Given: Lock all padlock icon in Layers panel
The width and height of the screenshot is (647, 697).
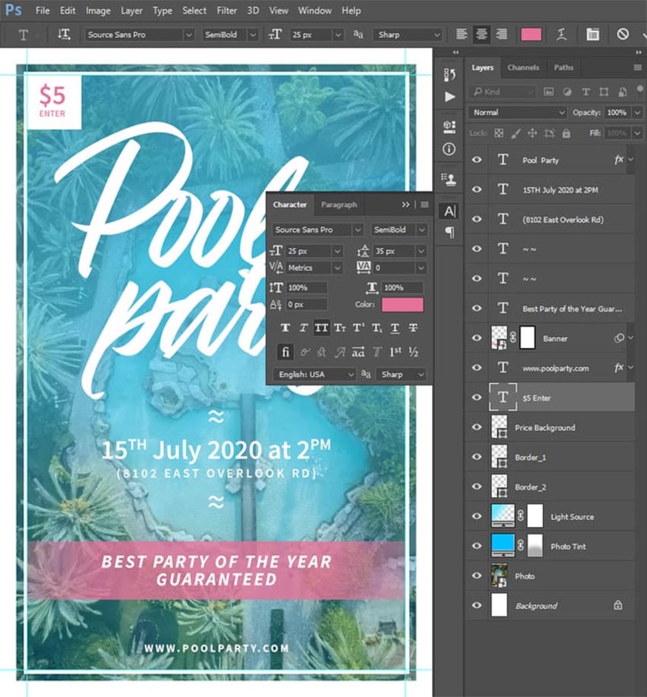Looking at the screenshot, I should click(x=566, y=133).
